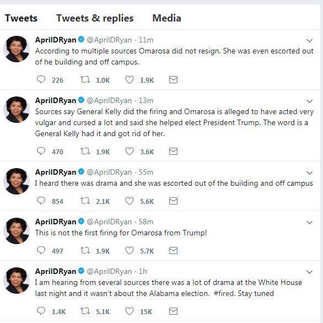This screenshot has height=323, width=323.
Task: Reply to the 11m Omarosa resign tweet
Action: pos(41,79)
